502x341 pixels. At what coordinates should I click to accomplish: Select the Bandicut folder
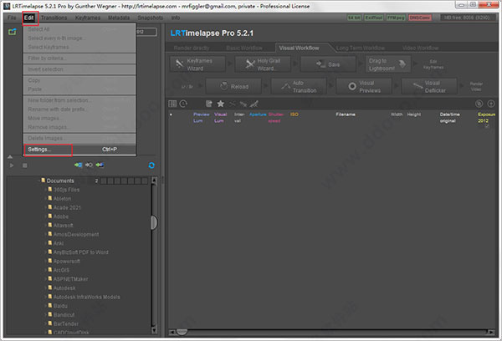(64, 315)
